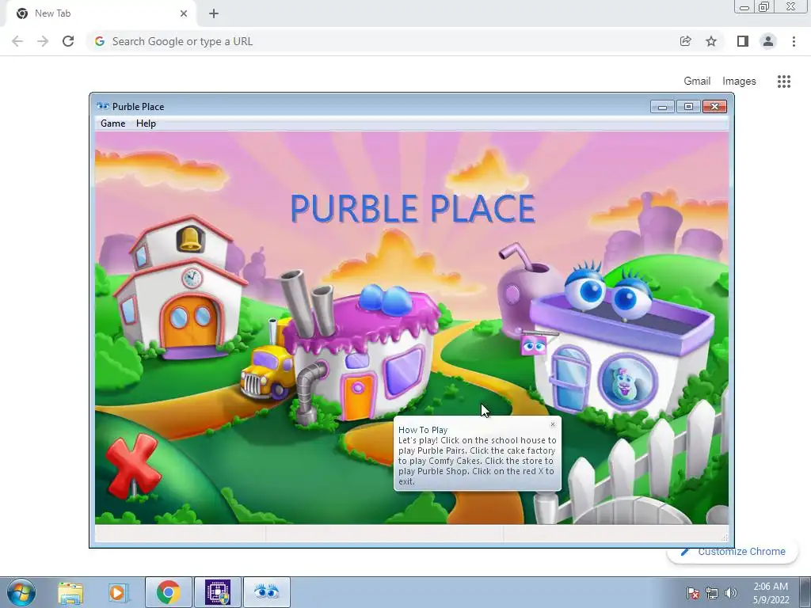
Task: Minimize the Chrome window
Action: point(744,7)
